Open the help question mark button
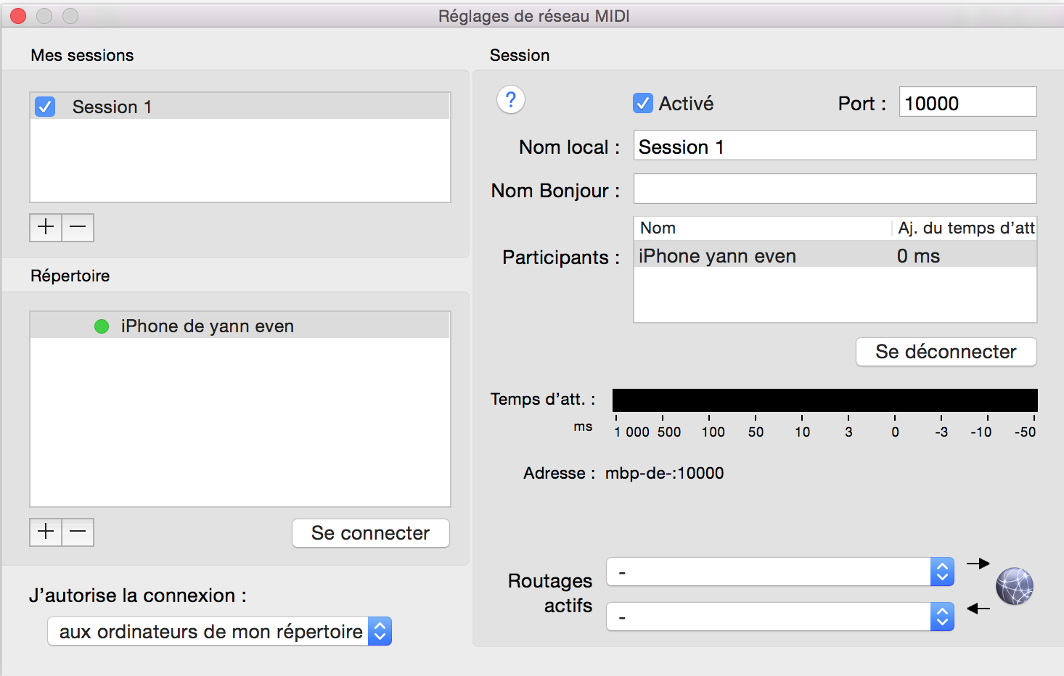Viewport: 1064px width, 676px height. click(511, 100)
